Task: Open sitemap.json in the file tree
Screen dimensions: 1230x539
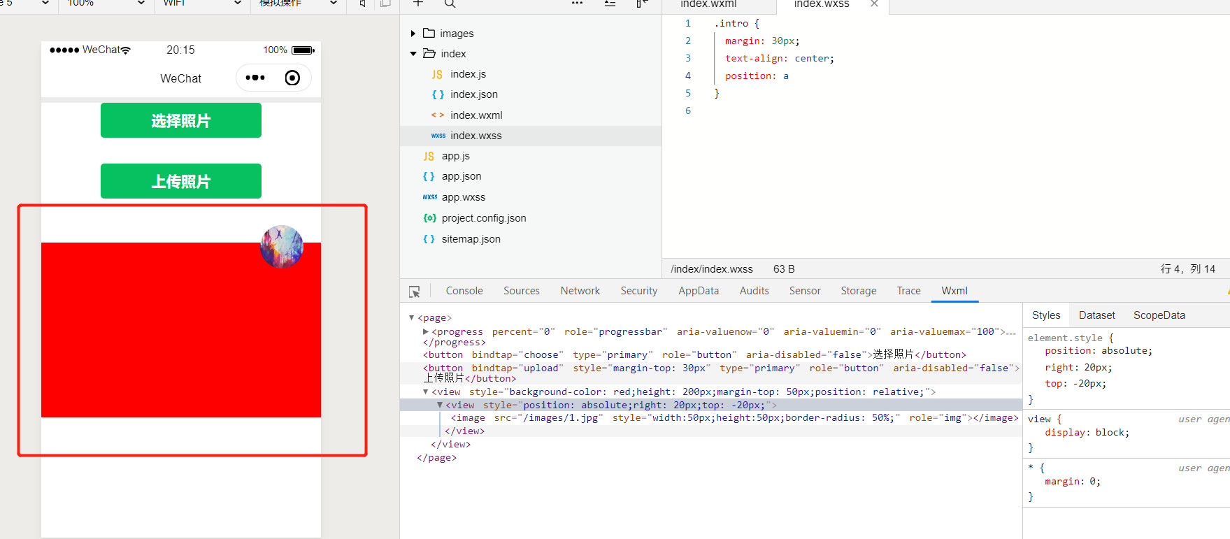Action: 471,239
